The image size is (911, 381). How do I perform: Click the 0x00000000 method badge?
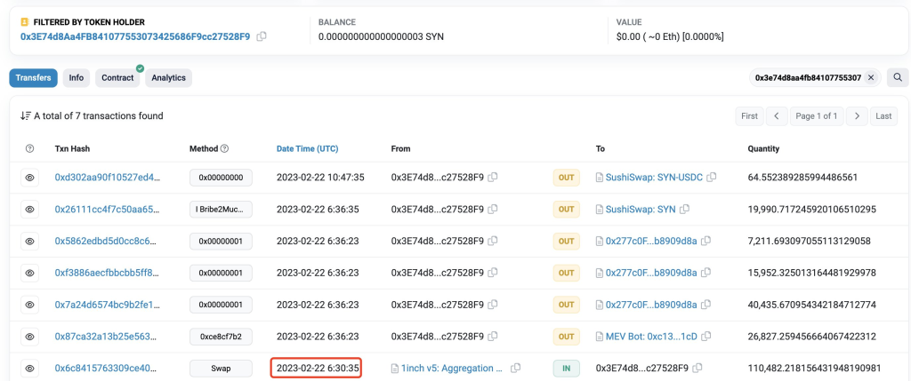(221, 178)
